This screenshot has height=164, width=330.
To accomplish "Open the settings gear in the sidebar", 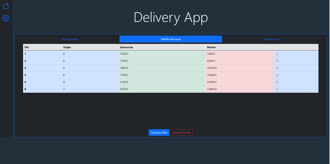I will [x=6, y=18].
